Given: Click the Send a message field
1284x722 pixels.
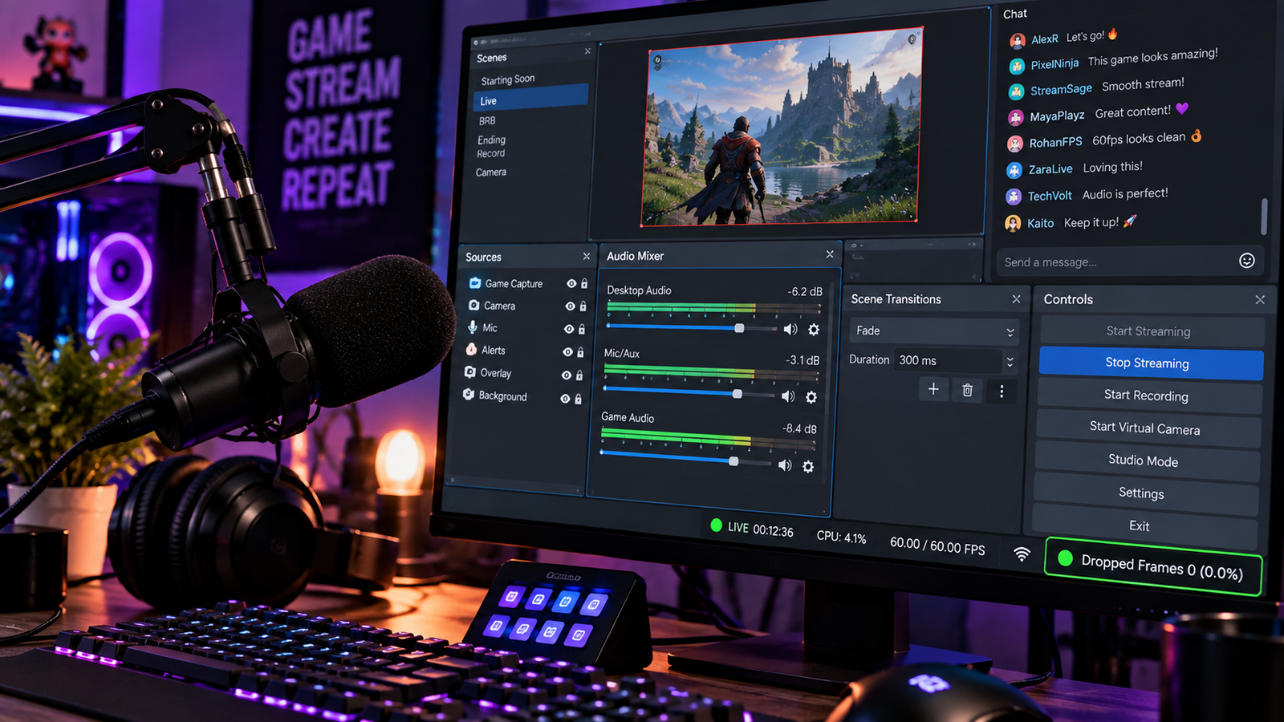Looking at the screenshot, I should [x=1118, y=262].
